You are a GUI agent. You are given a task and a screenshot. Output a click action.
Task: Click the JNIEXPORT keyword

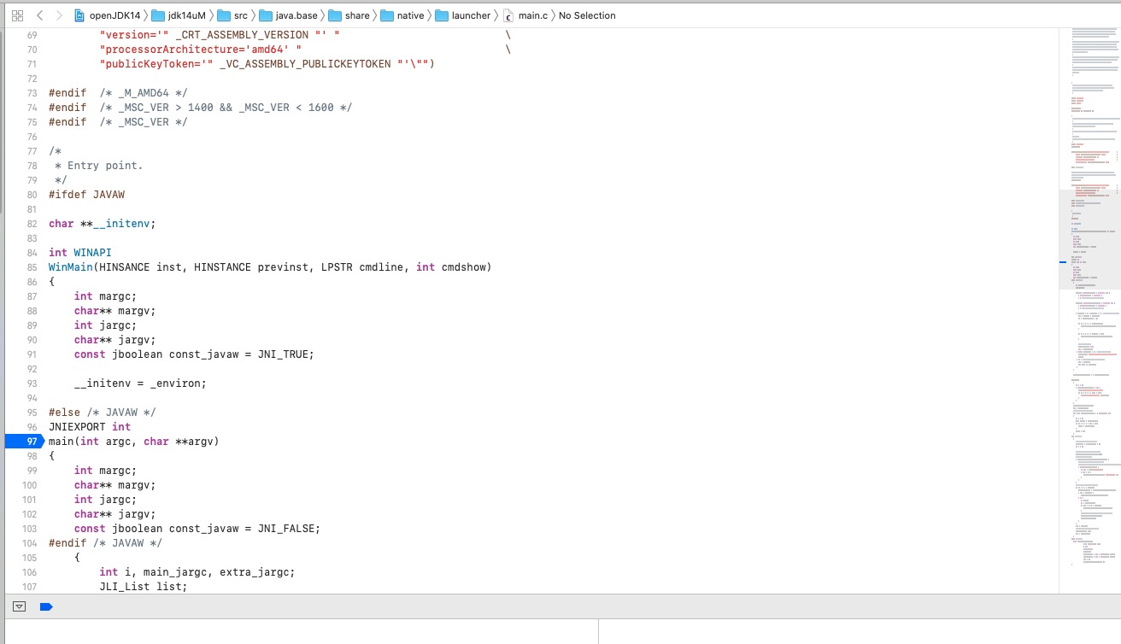pos(77,427)
